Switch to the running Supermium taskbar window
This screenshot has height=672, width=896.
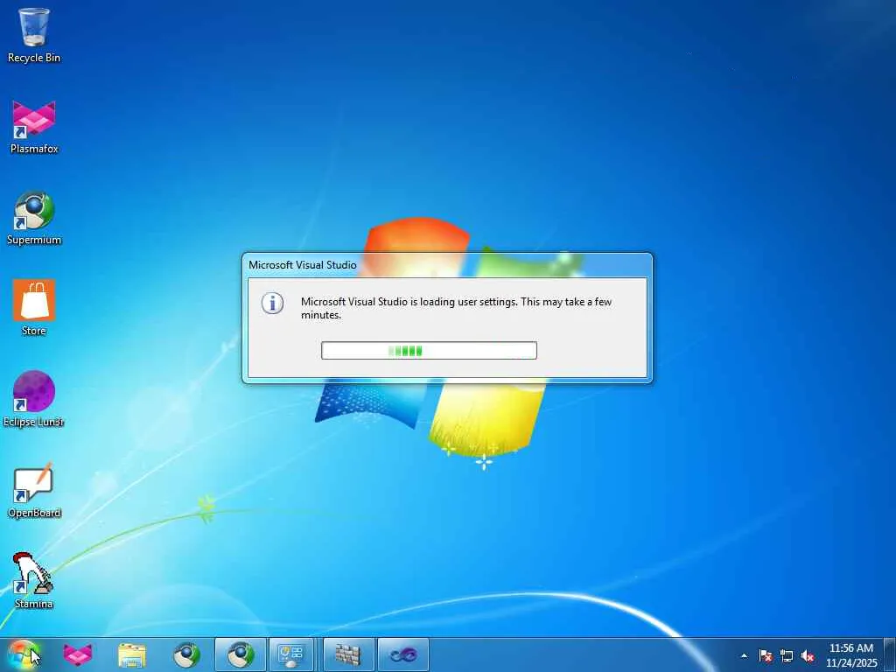pos(241,654)
